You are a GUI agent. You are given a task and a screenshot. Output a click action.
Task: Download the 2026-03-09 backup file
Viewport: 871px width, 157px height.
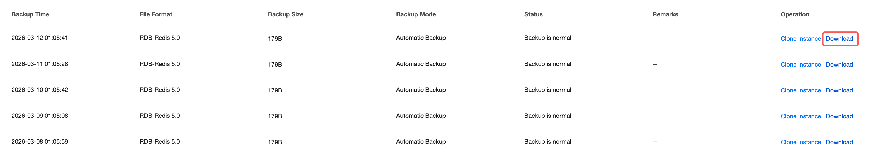click(839, 116)
